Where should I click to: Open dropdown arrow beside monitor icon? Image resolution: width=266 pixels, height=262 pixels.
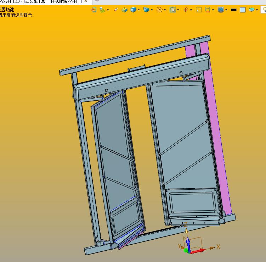point(226,10)
